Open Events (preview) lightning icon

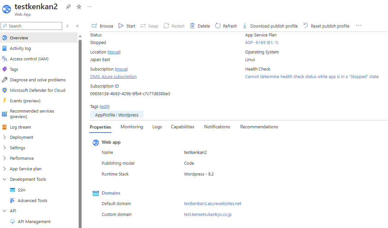5,101
